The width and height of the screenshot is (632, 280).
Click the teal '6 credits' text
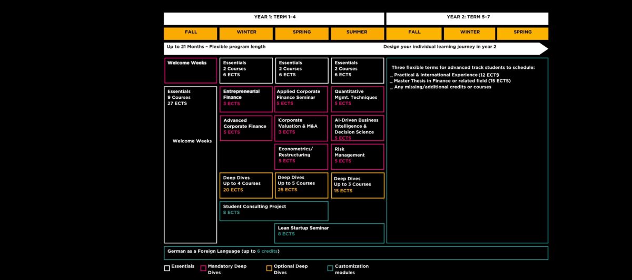point(268,251)
